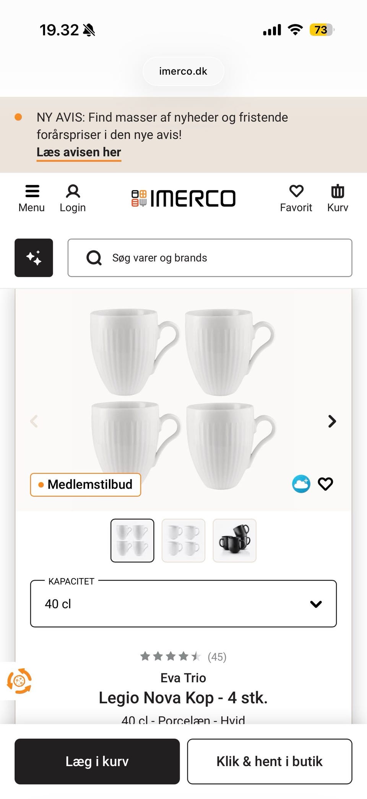
Task: Show the next product image with right arrow
Action: point(331,421)
